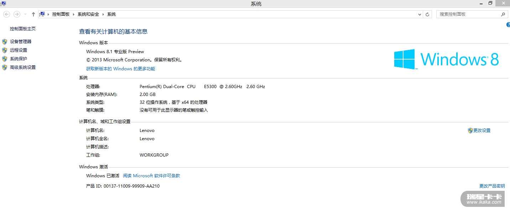The width and height of the screenshot is (510, 209).
Task: Click shield icon beside 高级系统设置
Action: tap(5, 67)
